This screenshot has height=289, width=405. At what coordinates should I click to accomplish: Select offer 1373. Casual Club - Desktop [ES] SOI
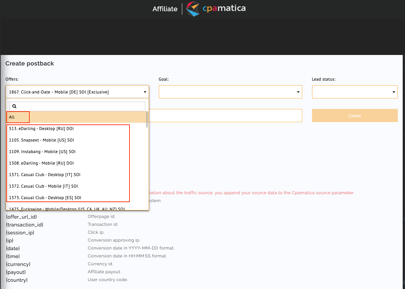tap(76, 198)
